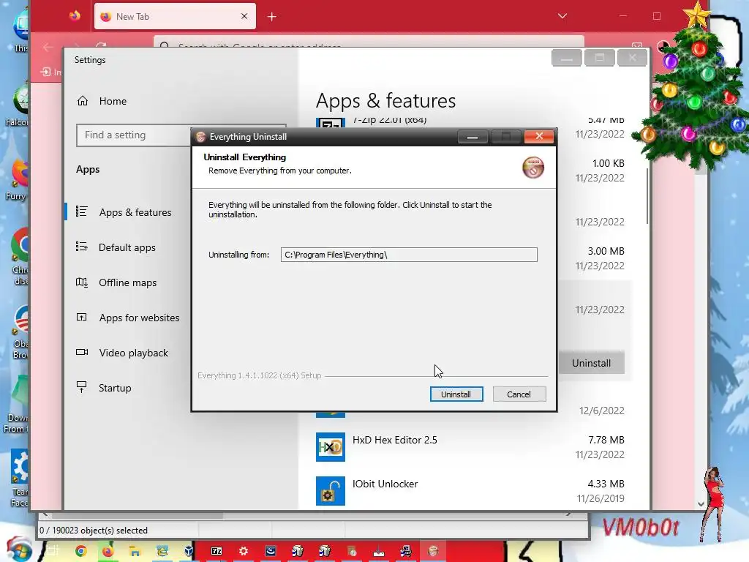Screen dimensions: 749x562
Task: Close the Everything Uninstall dialog
Action: (539, 136)
